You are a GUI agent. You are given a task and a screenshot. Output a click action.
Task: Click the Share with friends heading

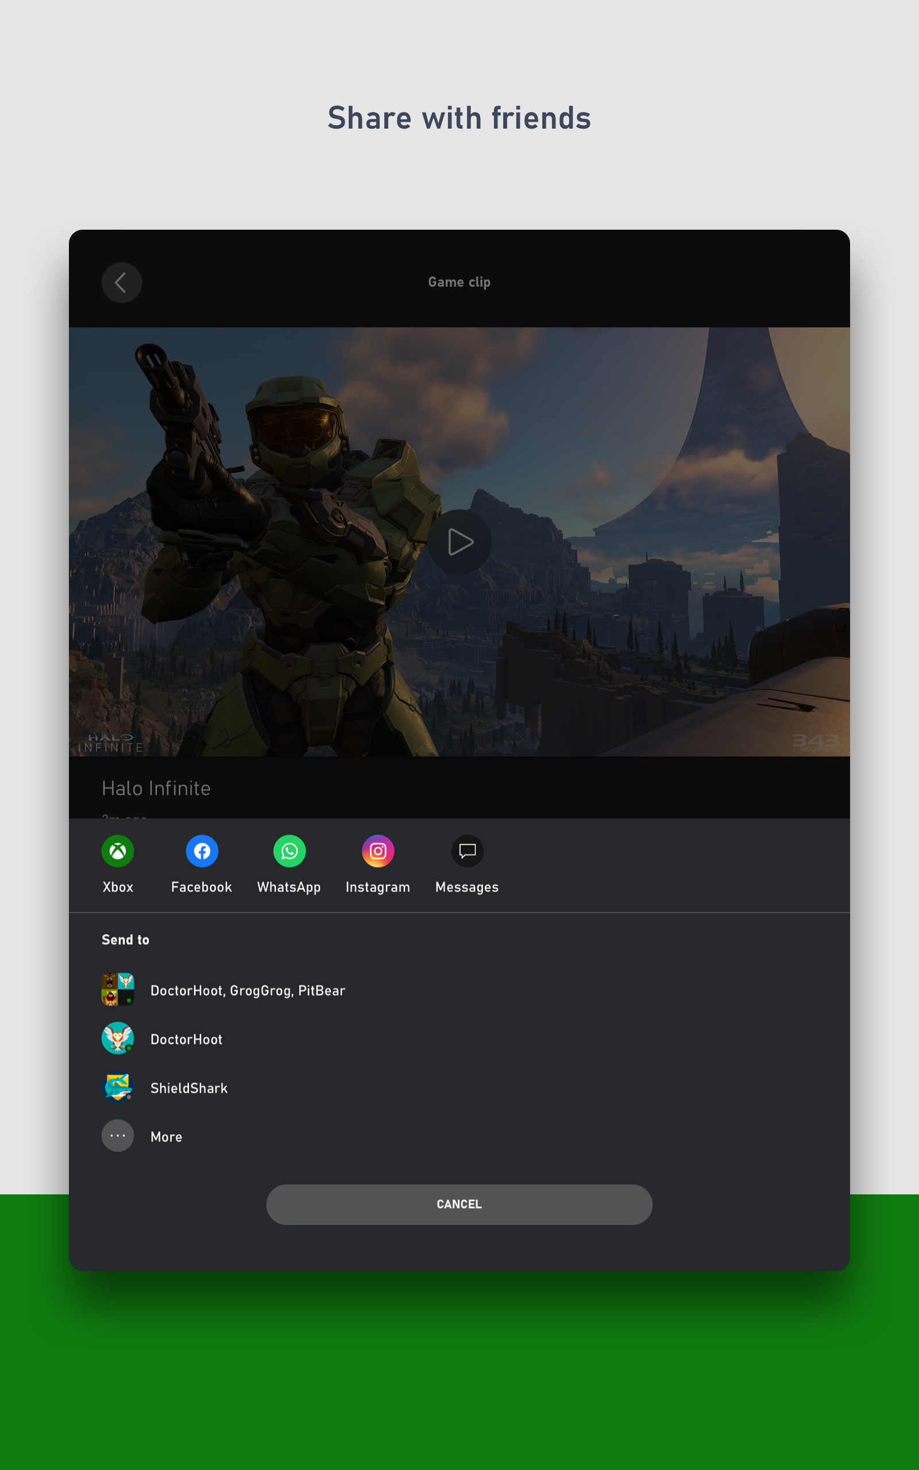[459, 118]
